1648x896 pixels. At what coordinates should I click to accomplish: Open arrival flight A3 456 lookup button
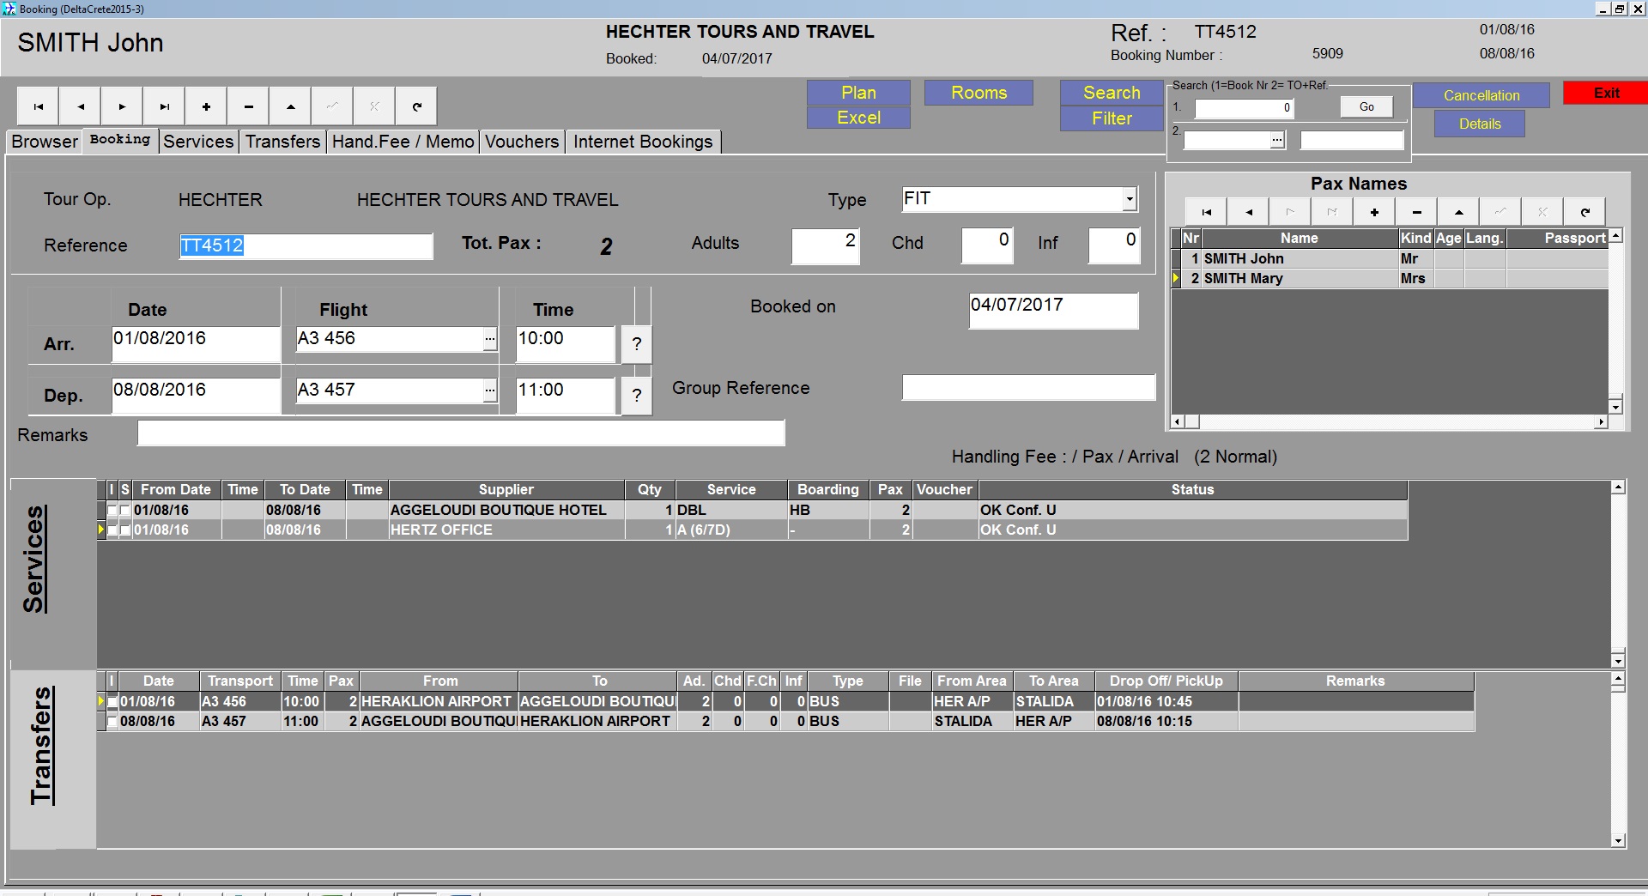(489, 339)
